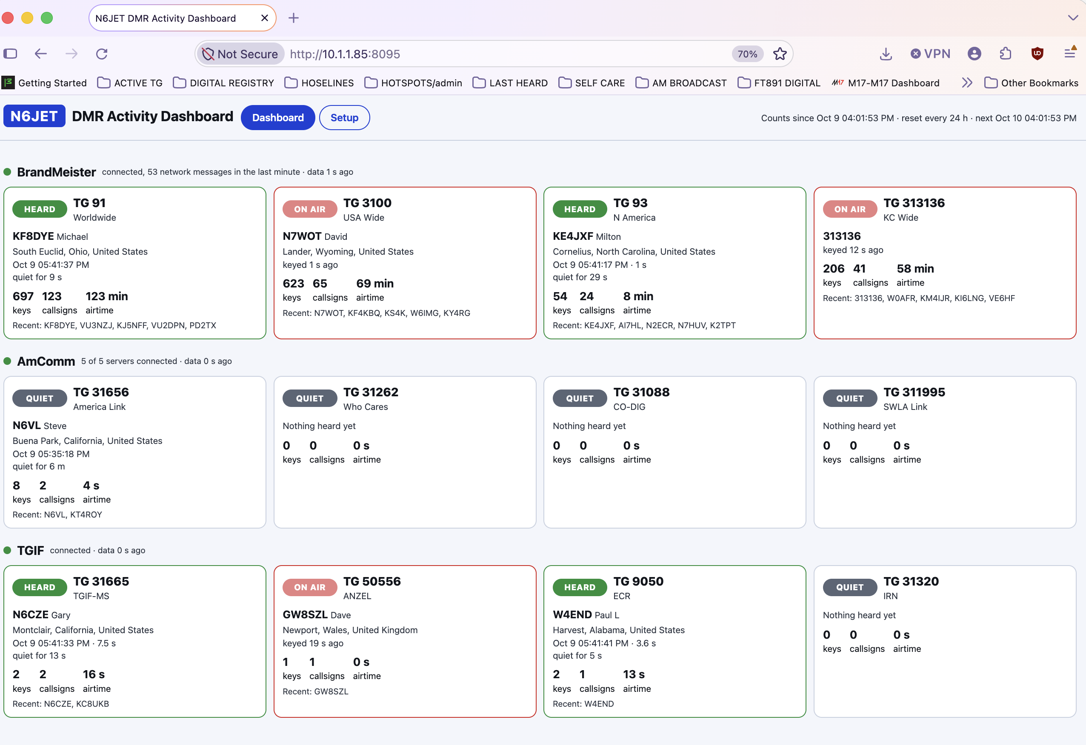
Task: Select the Dashboard button
Action: pyautogui.click(x=278, y=118)
